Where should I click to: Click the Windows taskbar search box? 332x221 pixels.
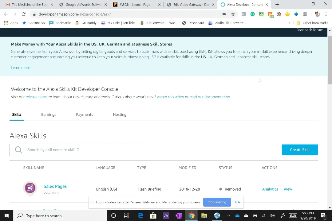click(x=60, y=216)
